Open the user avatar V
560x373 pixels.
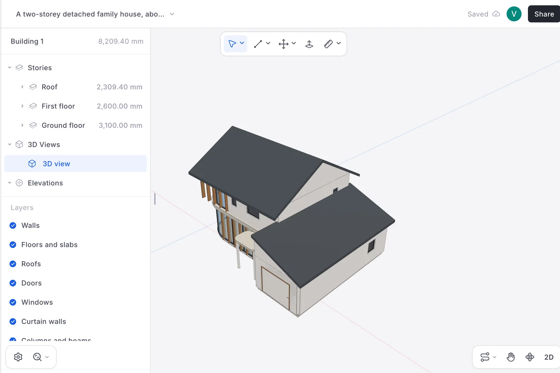click(514, 14)
